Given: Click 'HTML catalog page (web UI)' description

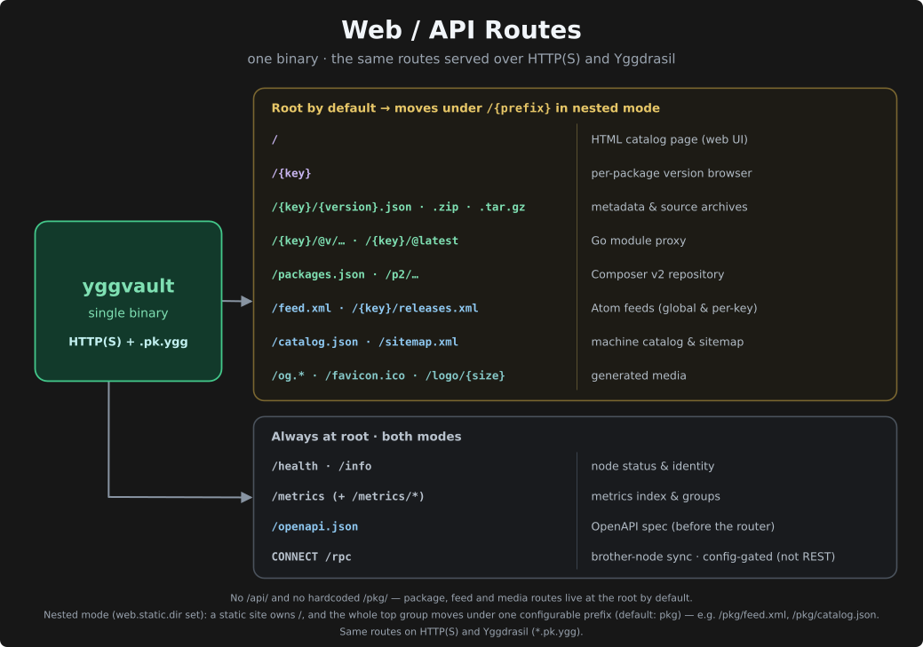Looking at the screenshot, I should point(669,139).
